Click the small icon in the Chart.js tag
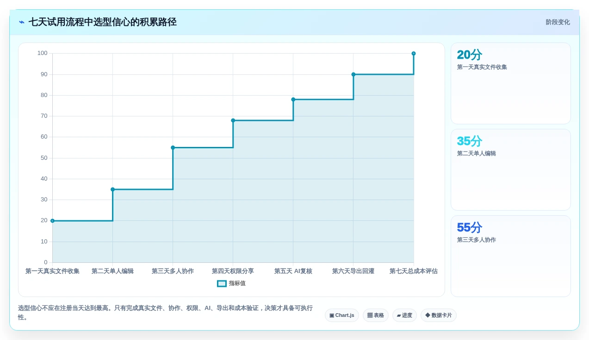Viewport: 589px width, 340px height. [x=332, y=316]
